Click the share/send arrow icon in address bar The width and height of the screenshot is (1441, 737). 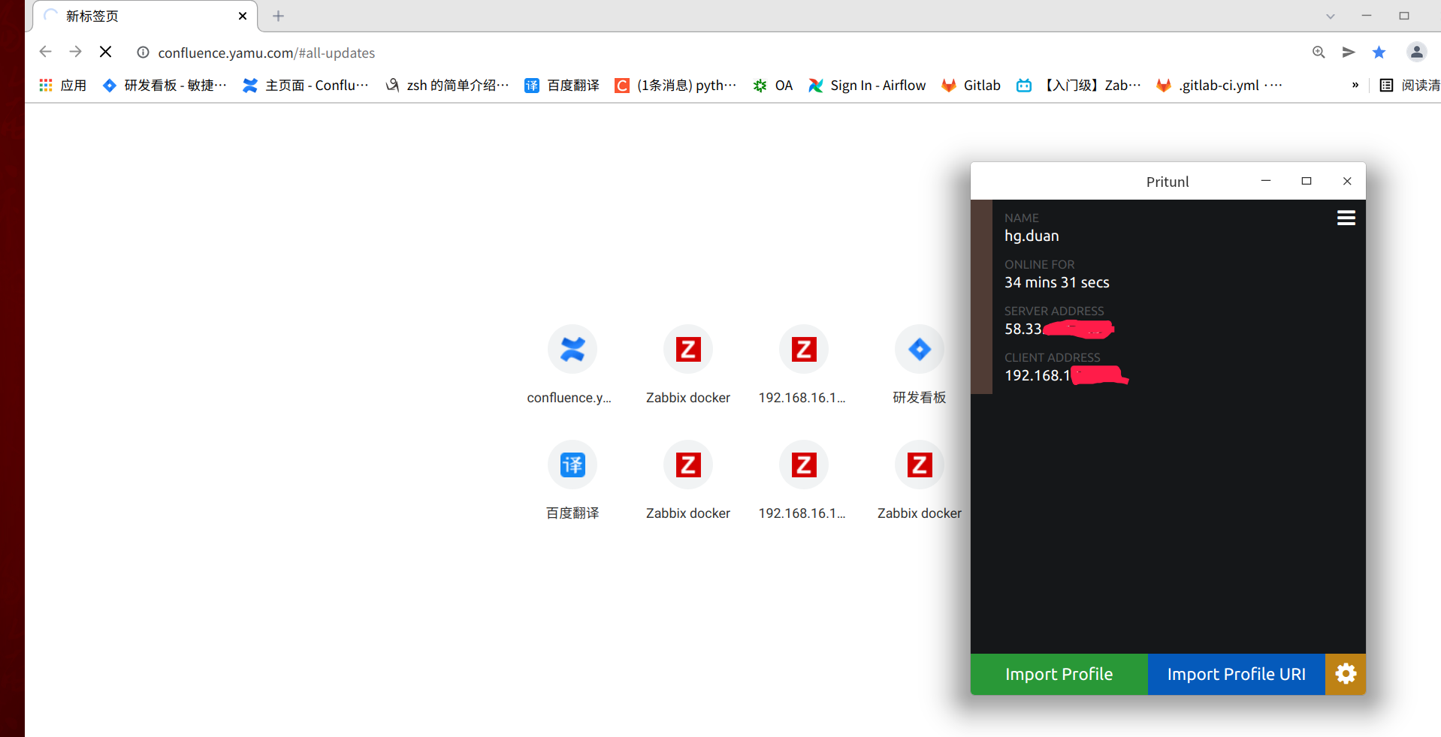pos(1349,53)
